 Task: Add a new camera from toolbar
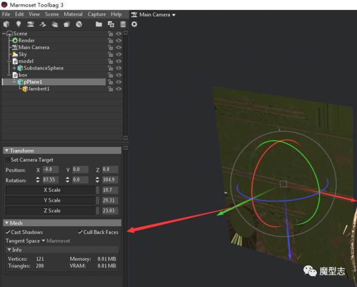[31, 24]
